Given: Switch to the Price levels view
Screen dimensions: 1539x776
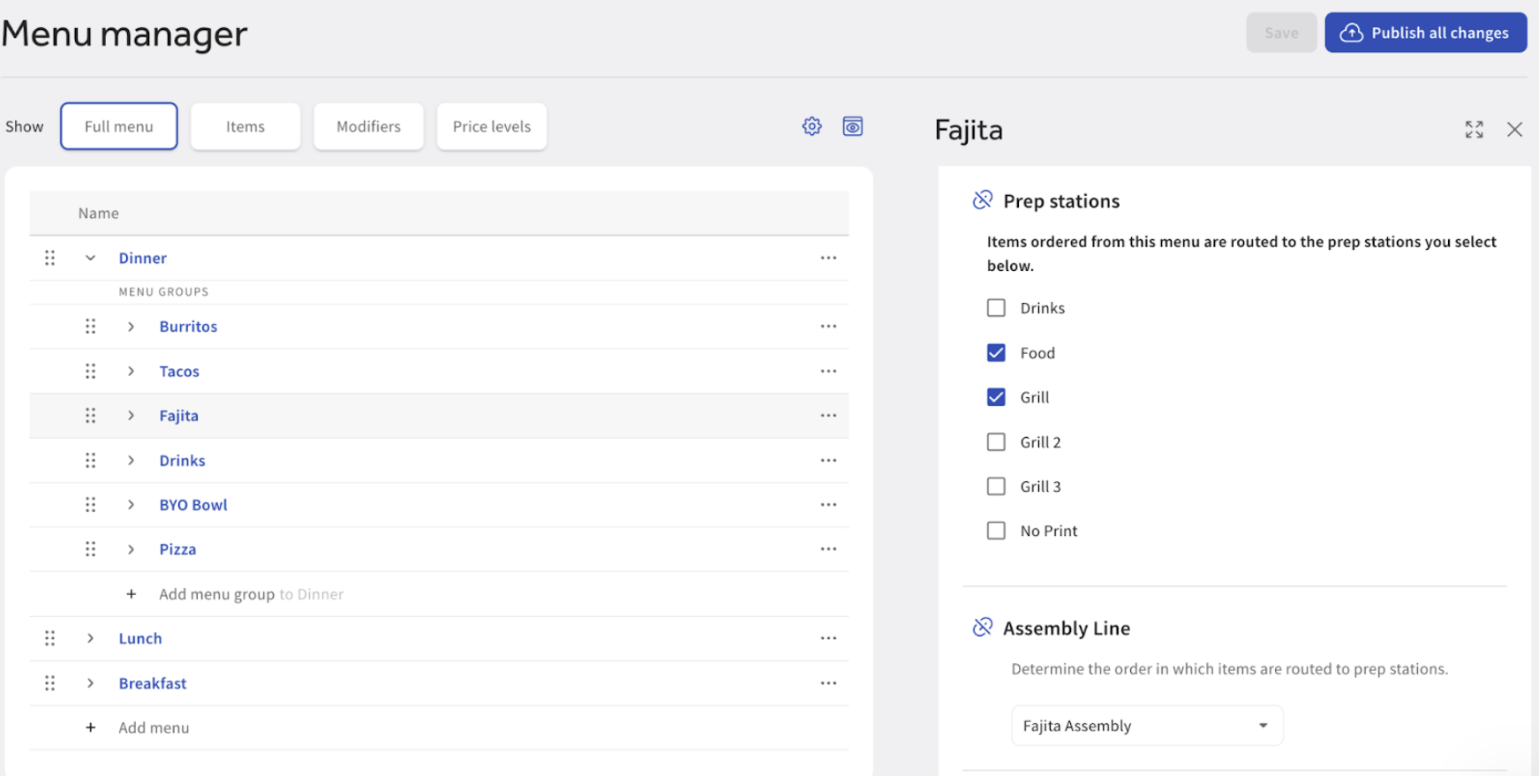Looking at the screenshot, I should click(491, 126).
